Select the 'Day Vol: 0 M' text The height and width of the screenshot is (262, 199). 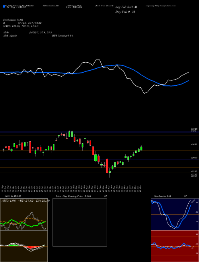click(125, 12)
